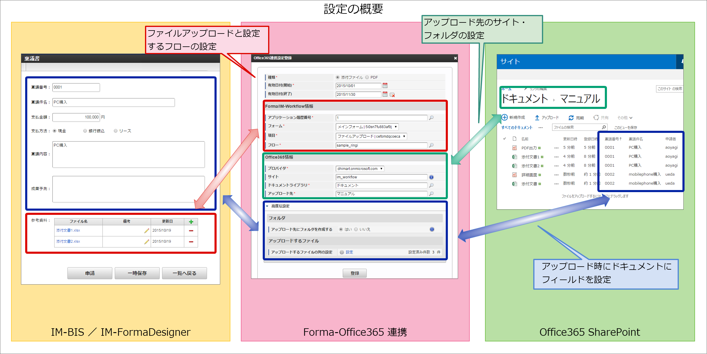Collapse the 高度な設定 section
This screenshot has width=707, height=354.
(x=267, y=206)
